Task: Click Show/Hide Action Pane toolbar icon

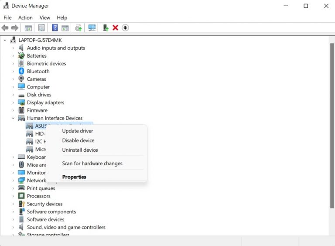Action: pos(65,28)
